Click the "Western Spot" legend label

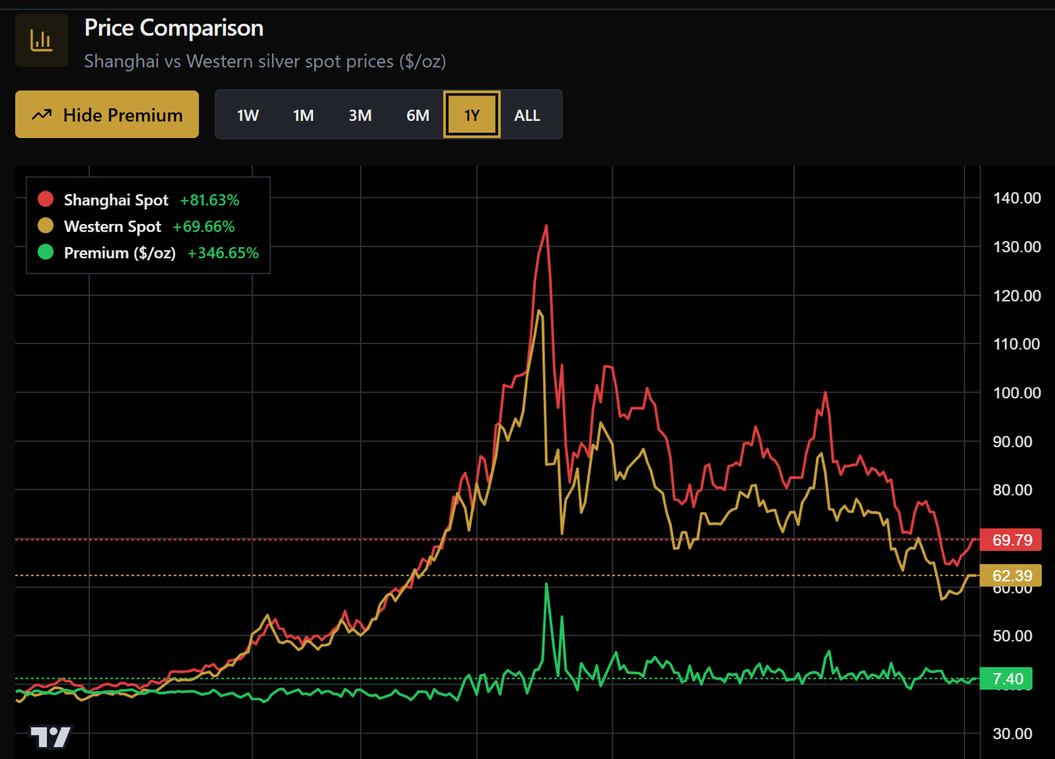113,227
